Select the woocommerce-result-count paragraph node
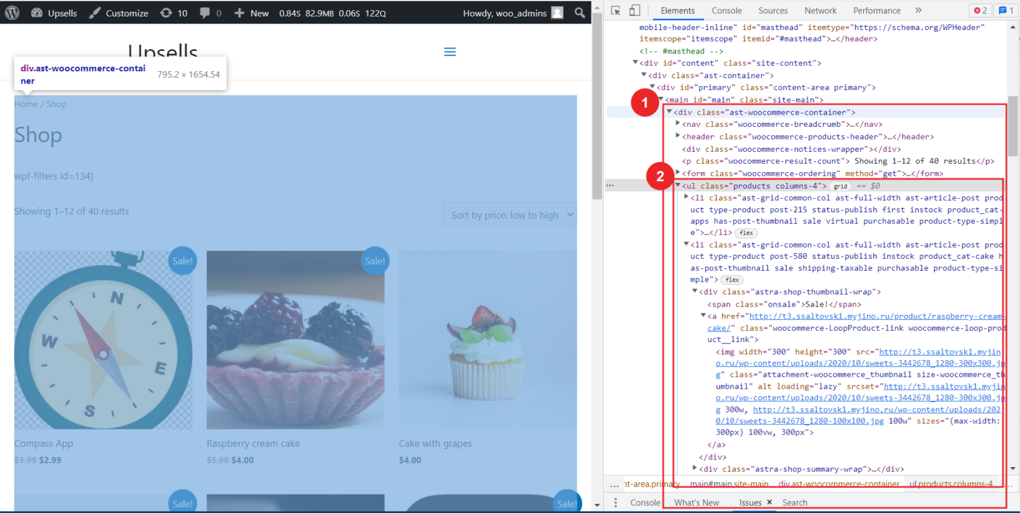Screen dimensions: 1020x513 [x=838, y=161]
